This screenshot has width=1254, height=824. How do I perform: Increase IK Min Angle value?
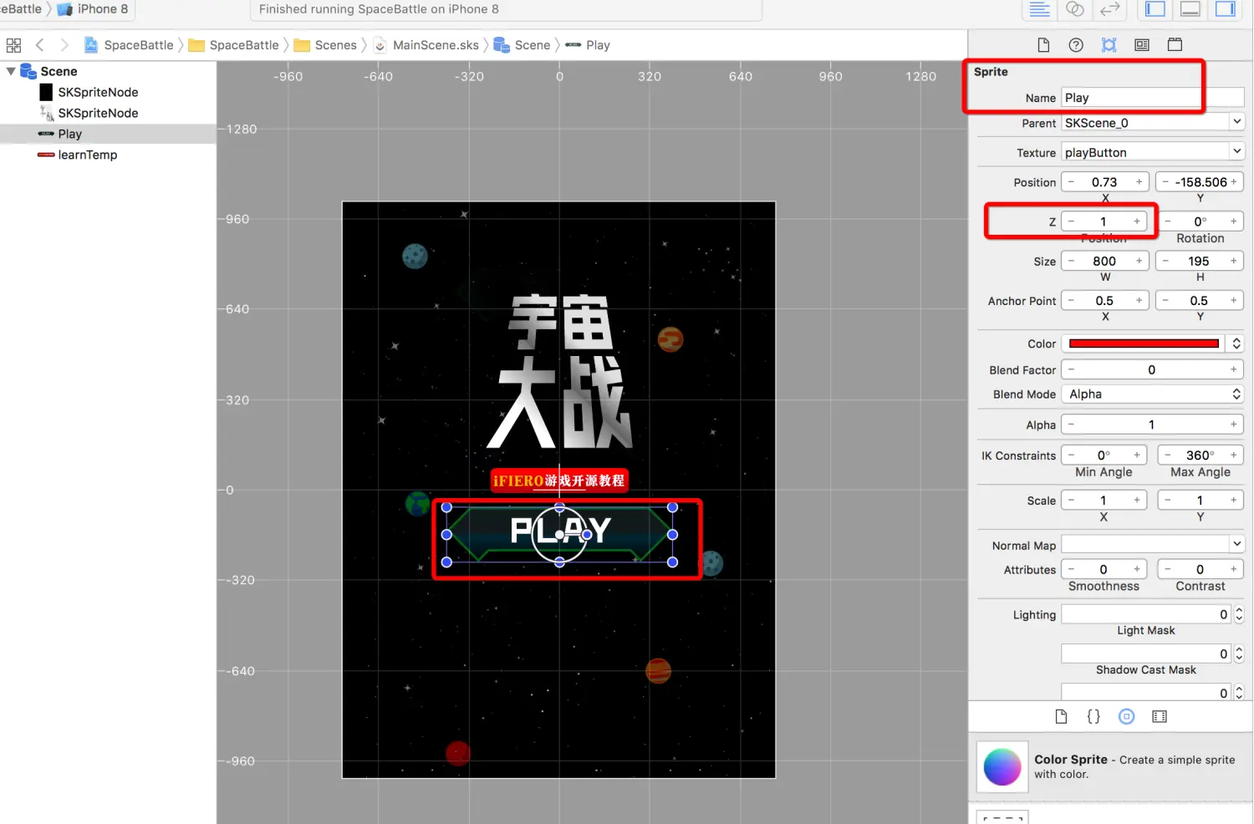1137,455
